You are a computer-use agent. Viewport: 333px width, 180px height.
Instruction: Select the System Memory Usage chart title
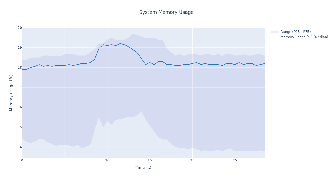[x=166, y=12]
